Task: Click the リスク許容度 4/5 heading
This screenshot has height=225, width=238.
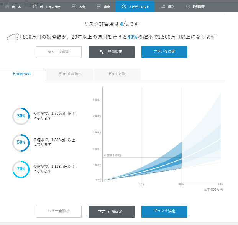Action: (112, 24)
